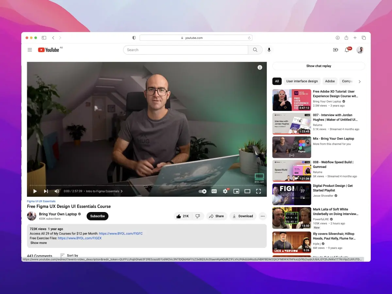Image resolution: width=392 pixels, height=294 pixels.
Task: Open the notifications bell
Action: (x=347, y=50)
